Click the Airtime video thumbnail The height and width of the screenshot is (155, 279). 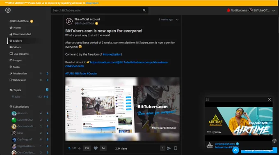point(239,121)
